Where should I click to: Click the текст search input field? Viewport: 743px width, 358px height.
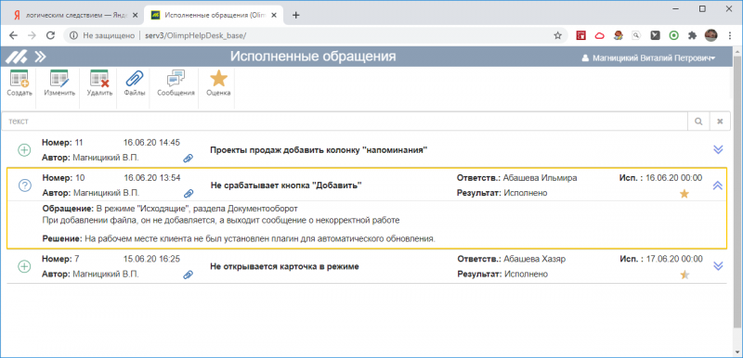(x=345, y=121)
